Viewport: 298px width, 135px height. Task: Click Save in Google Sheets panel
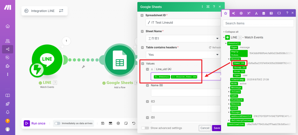[217, 128]
